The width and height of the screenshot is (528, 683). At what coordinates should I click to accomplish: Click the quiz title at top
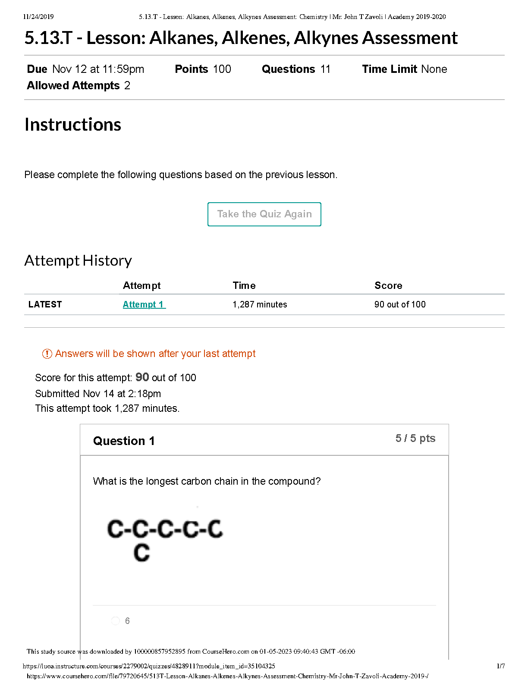[x=241, y=38]
